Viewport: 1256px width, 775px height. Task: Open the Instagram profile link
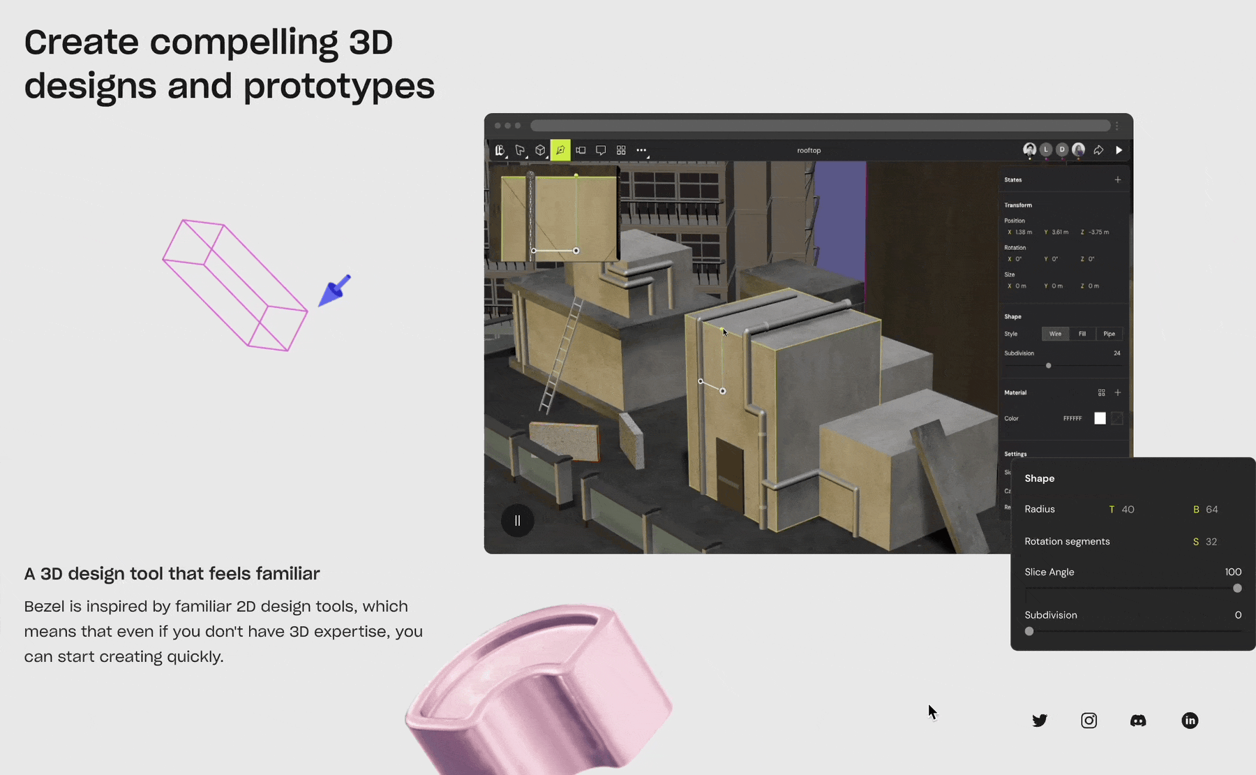click(x=1089, y=721)
